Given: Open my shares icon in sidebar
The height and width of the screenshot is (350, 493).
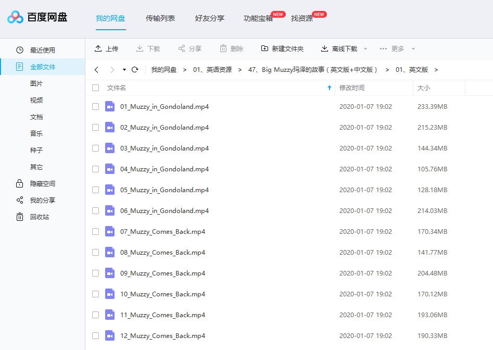Looking at the screenshot, I should coord(20,200).
